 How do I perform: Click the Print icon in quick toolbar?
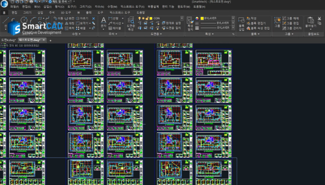tap(31, 2)
